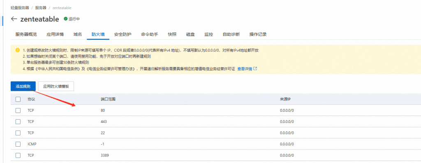The height and width of the screenshot is (163, 421).
Task: Check the TCP port 22 rule
Action: pos(18,133)
